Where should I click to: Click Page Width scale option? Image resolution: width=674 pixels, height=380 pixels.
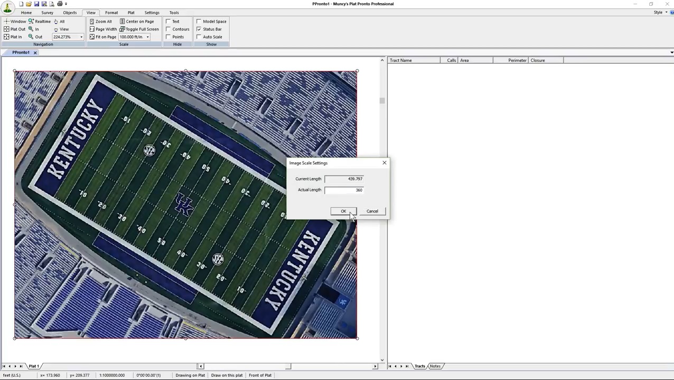click(103, 29)
